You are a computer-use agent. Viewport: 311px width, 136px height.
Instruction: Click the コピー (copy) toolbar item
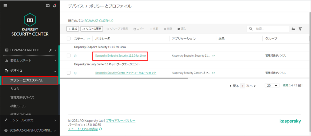[139, 29]
